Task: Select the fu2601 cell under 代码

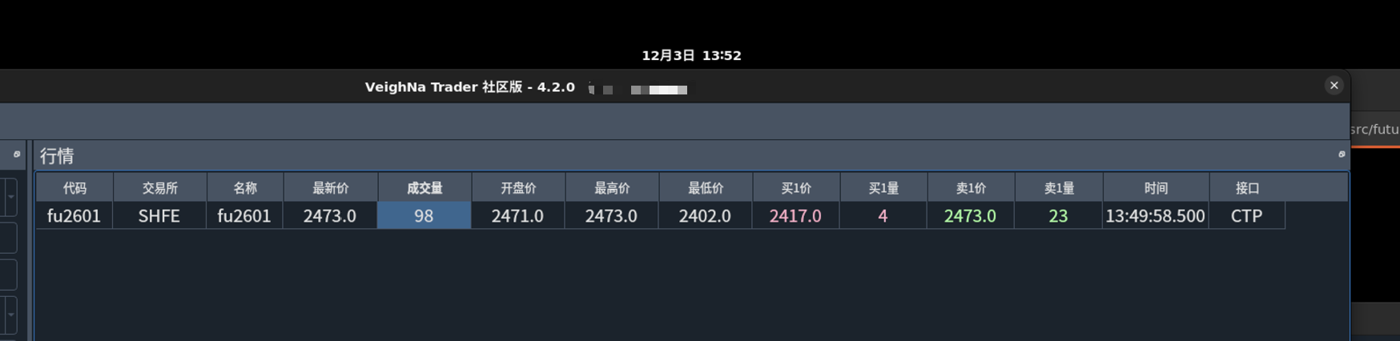Action: (x=74, y=216)
